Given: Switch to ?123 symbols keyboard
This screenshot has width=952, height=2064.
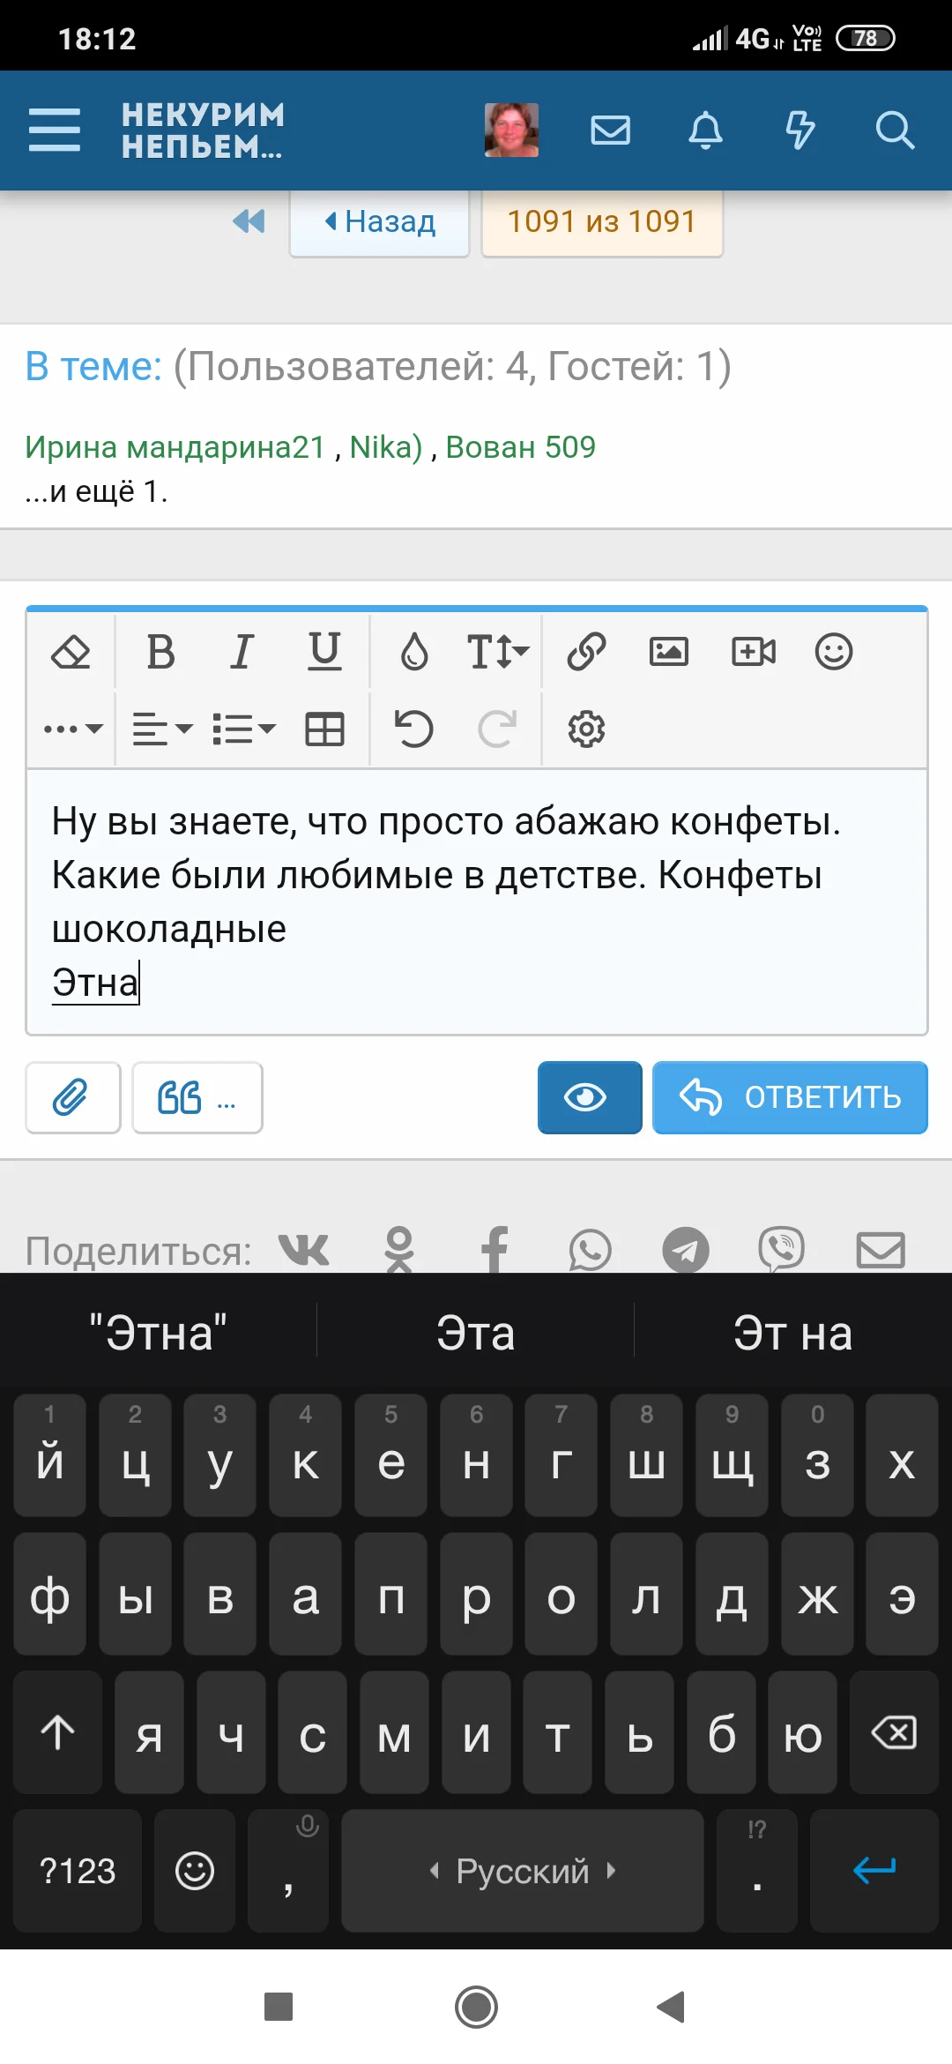Looking at the screenshot, I should coord(78,1871).
